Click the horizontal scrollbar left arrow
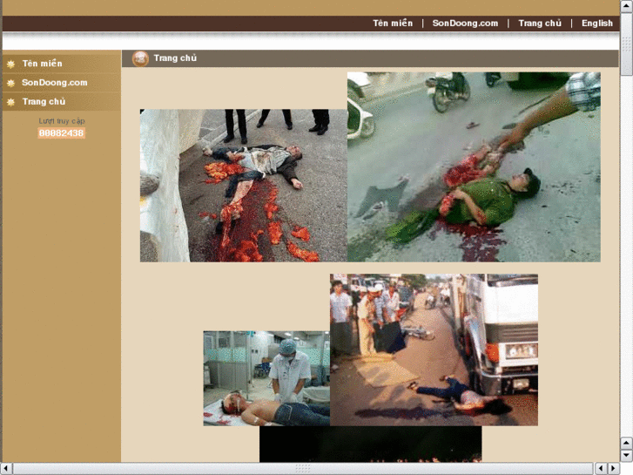This screenshot has height=475, width=633. click(5, 468)
